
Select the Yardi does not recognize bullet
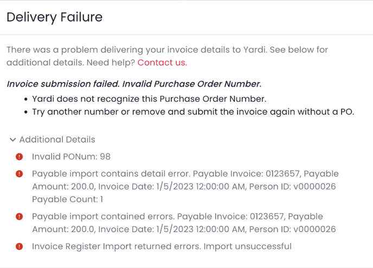pos(149,99)
